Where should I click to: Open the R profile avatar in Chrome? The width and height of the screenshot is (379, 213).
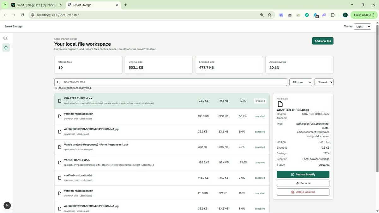[x=345, y=15]
